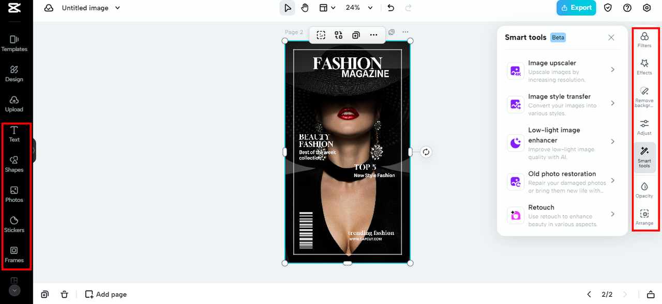The image size is (662, 304).
Task: Click the CapCut logo
Action: pos(14,8)
